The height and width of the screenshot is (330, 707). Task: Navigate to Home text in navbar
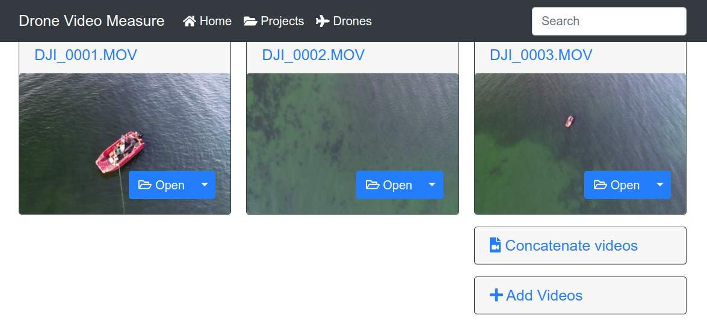click(215, 21)
